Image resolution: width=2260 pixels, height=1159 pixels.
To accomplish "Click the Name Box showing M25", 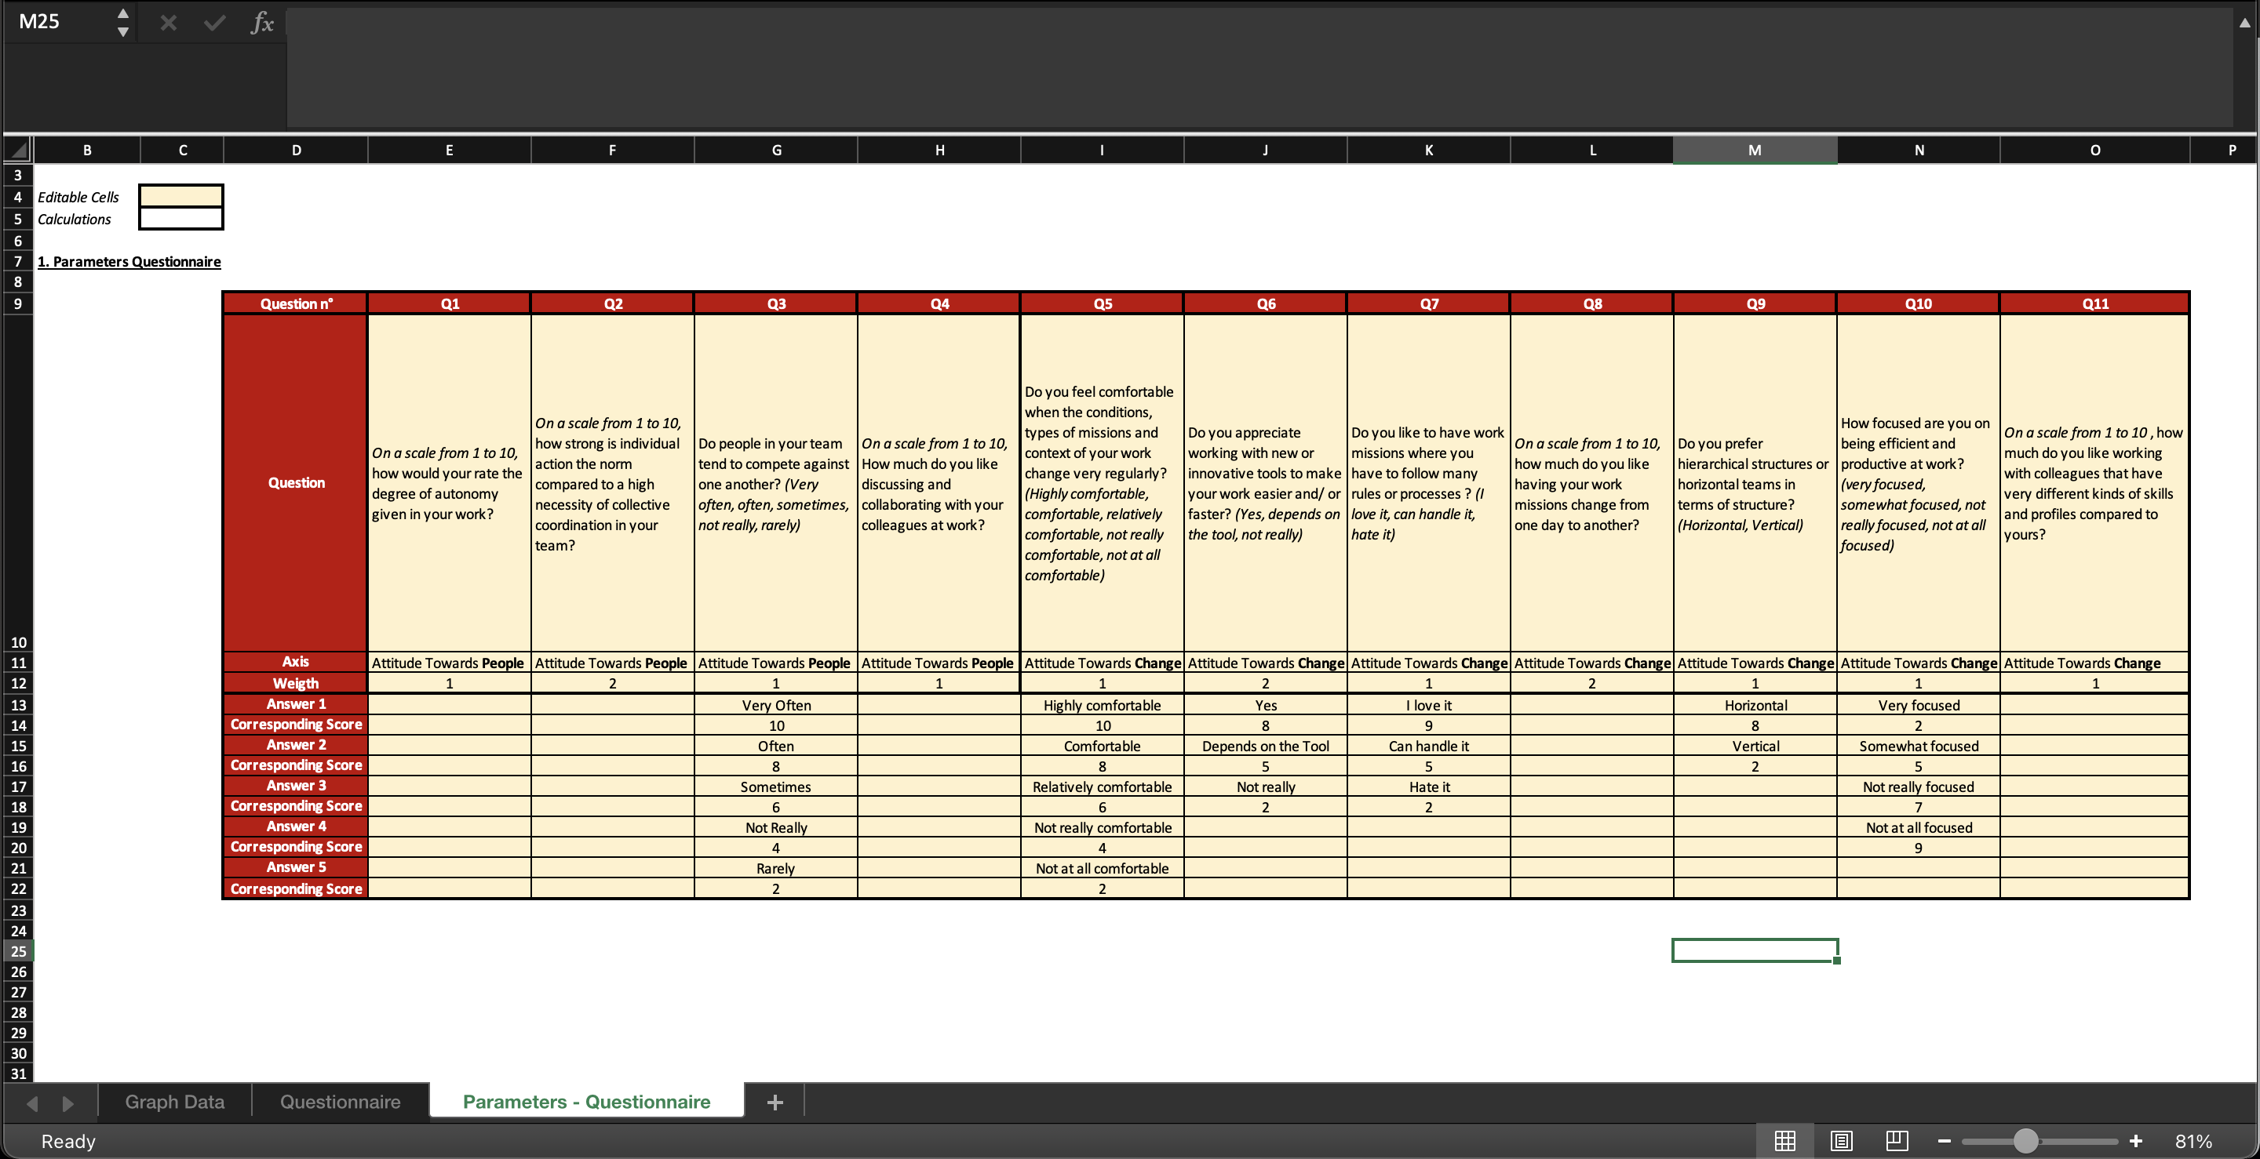I will (60, 22).
